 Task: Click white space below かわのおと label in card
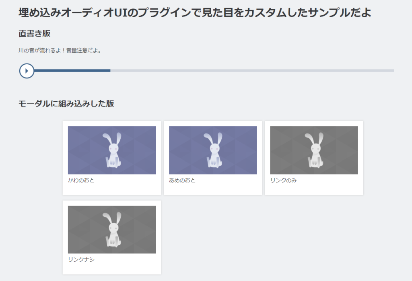tap(112, 189)
